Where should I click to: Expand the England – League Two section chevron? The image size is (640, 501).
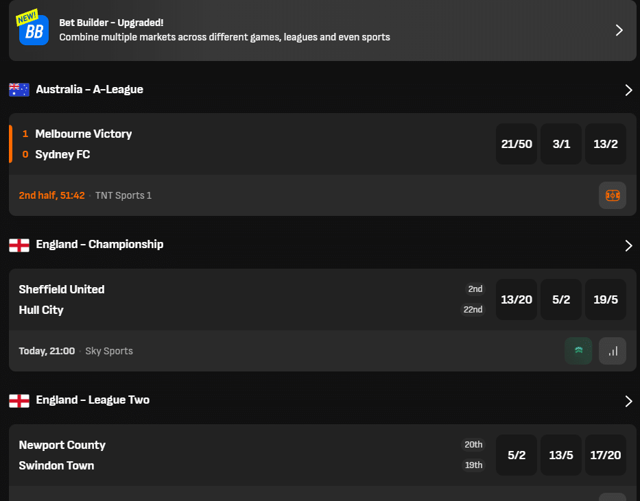click(628, 400)
